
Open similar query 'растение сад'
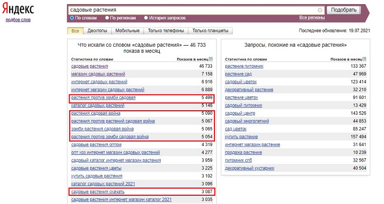click(x=238, y=74)
